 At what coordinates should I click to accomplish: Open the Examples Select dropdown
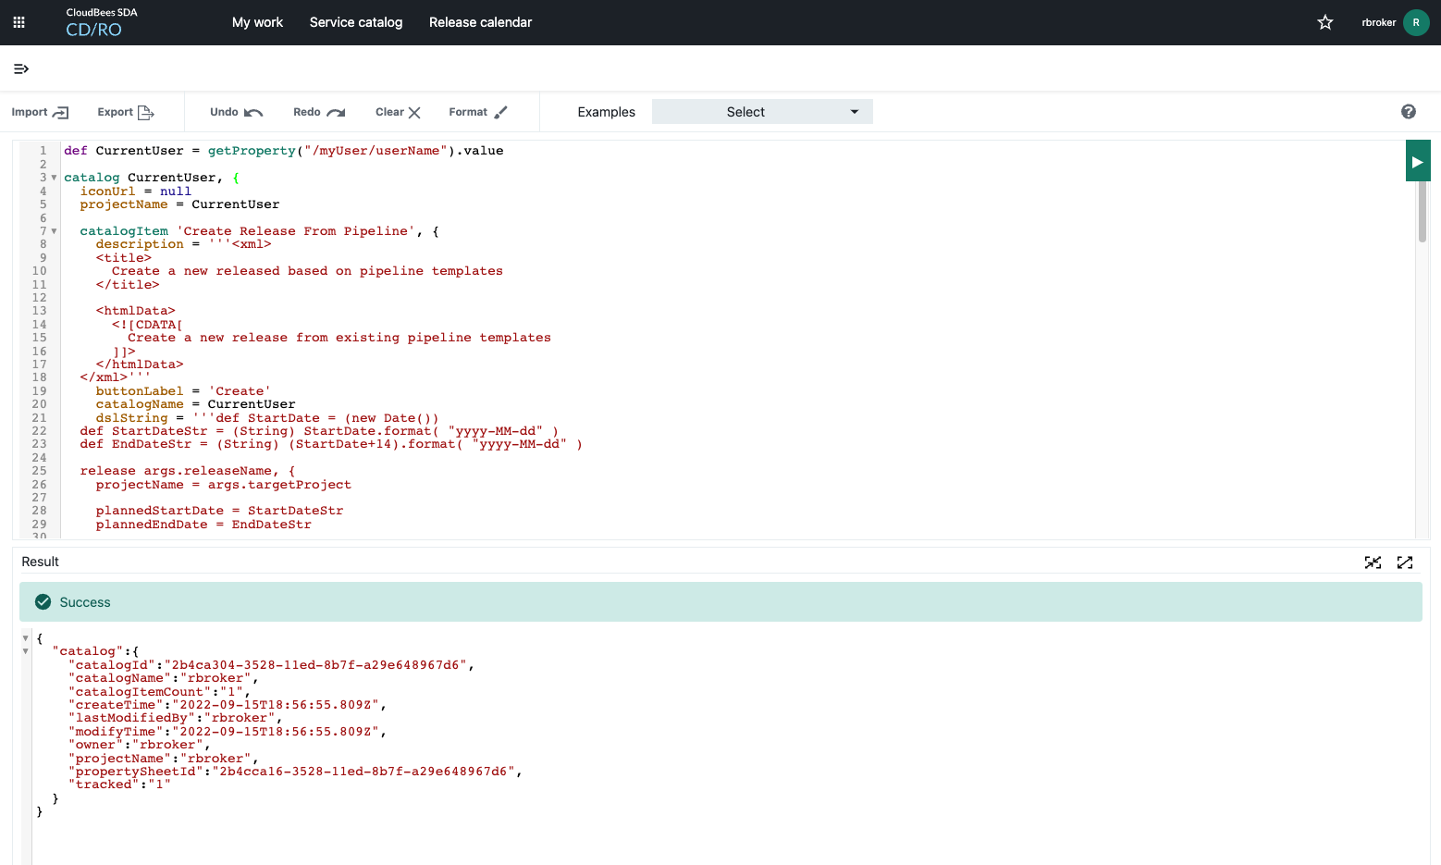761,111
